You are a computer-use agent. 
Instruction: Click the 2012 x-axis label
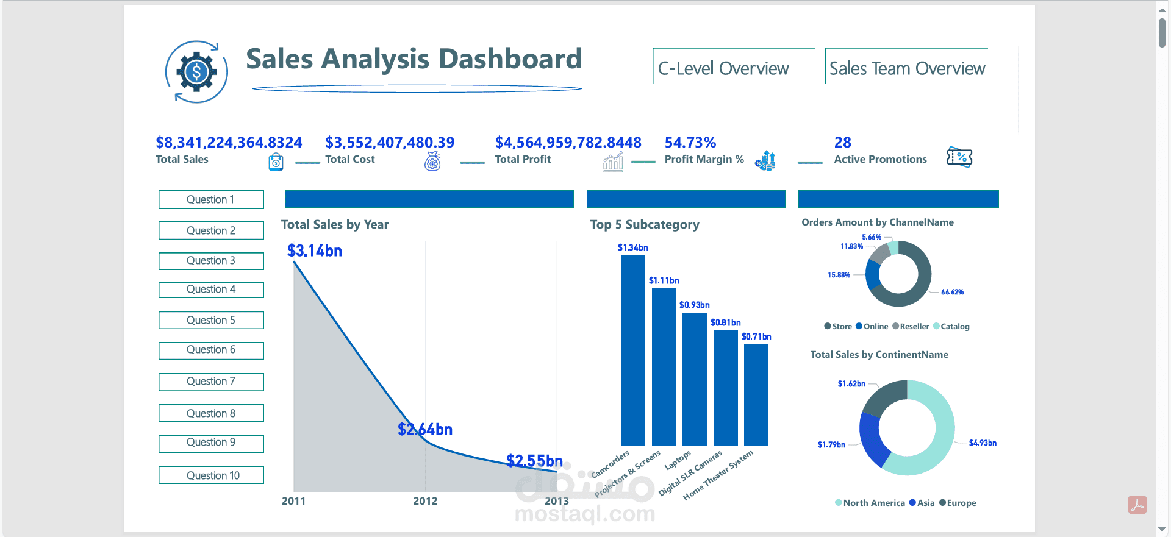pos(425,501)
